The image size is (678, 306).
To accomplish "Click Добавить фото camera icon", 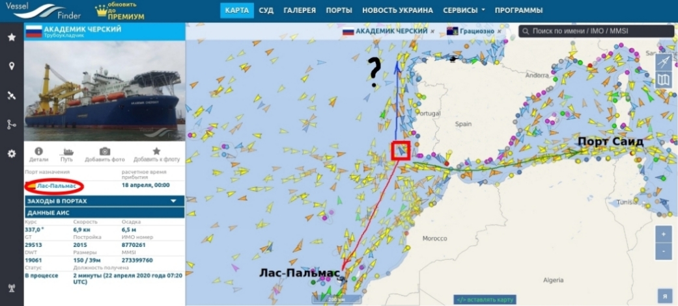I will tap(105, 151).
